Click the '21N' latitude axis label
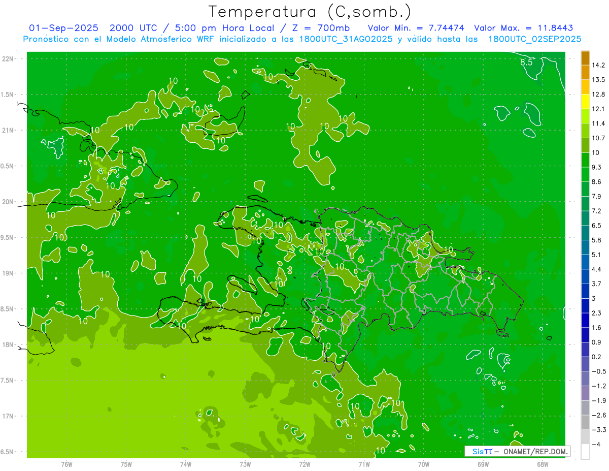609x471 pixels. point(8,130)
